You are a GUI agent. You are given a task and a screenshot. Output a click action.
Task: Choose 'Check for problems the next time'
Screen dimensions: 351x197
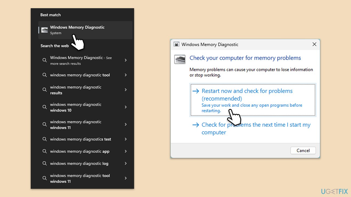point(253,129)
